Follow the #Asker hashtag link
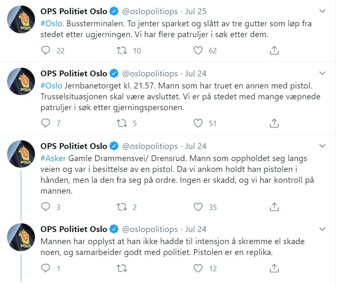The image size is (347, 285). click(x=52, y=159)
